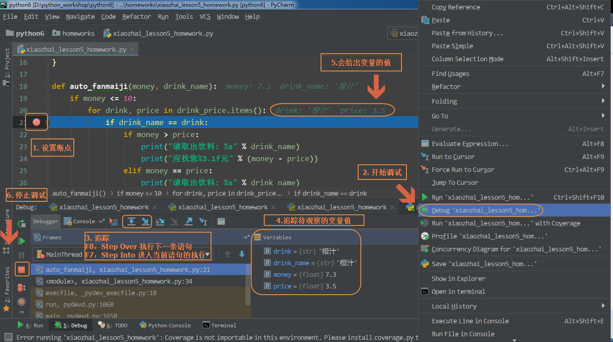The image size is (613, 342).
Task: Click fold end marker at line 16
Action: (48, 62)
